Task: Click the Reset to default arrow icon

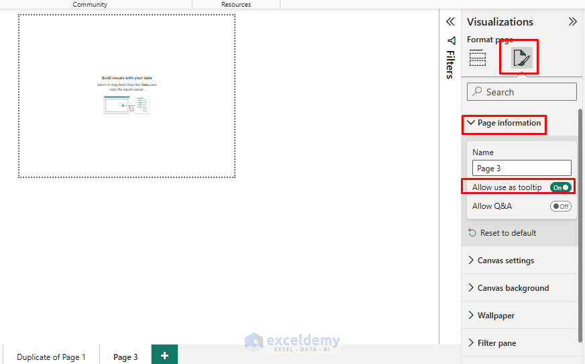Action: click(x=472, y=232)
